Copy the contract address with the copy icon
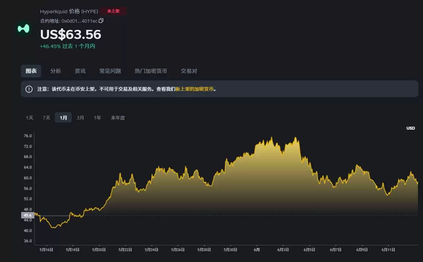 point(101,20)
